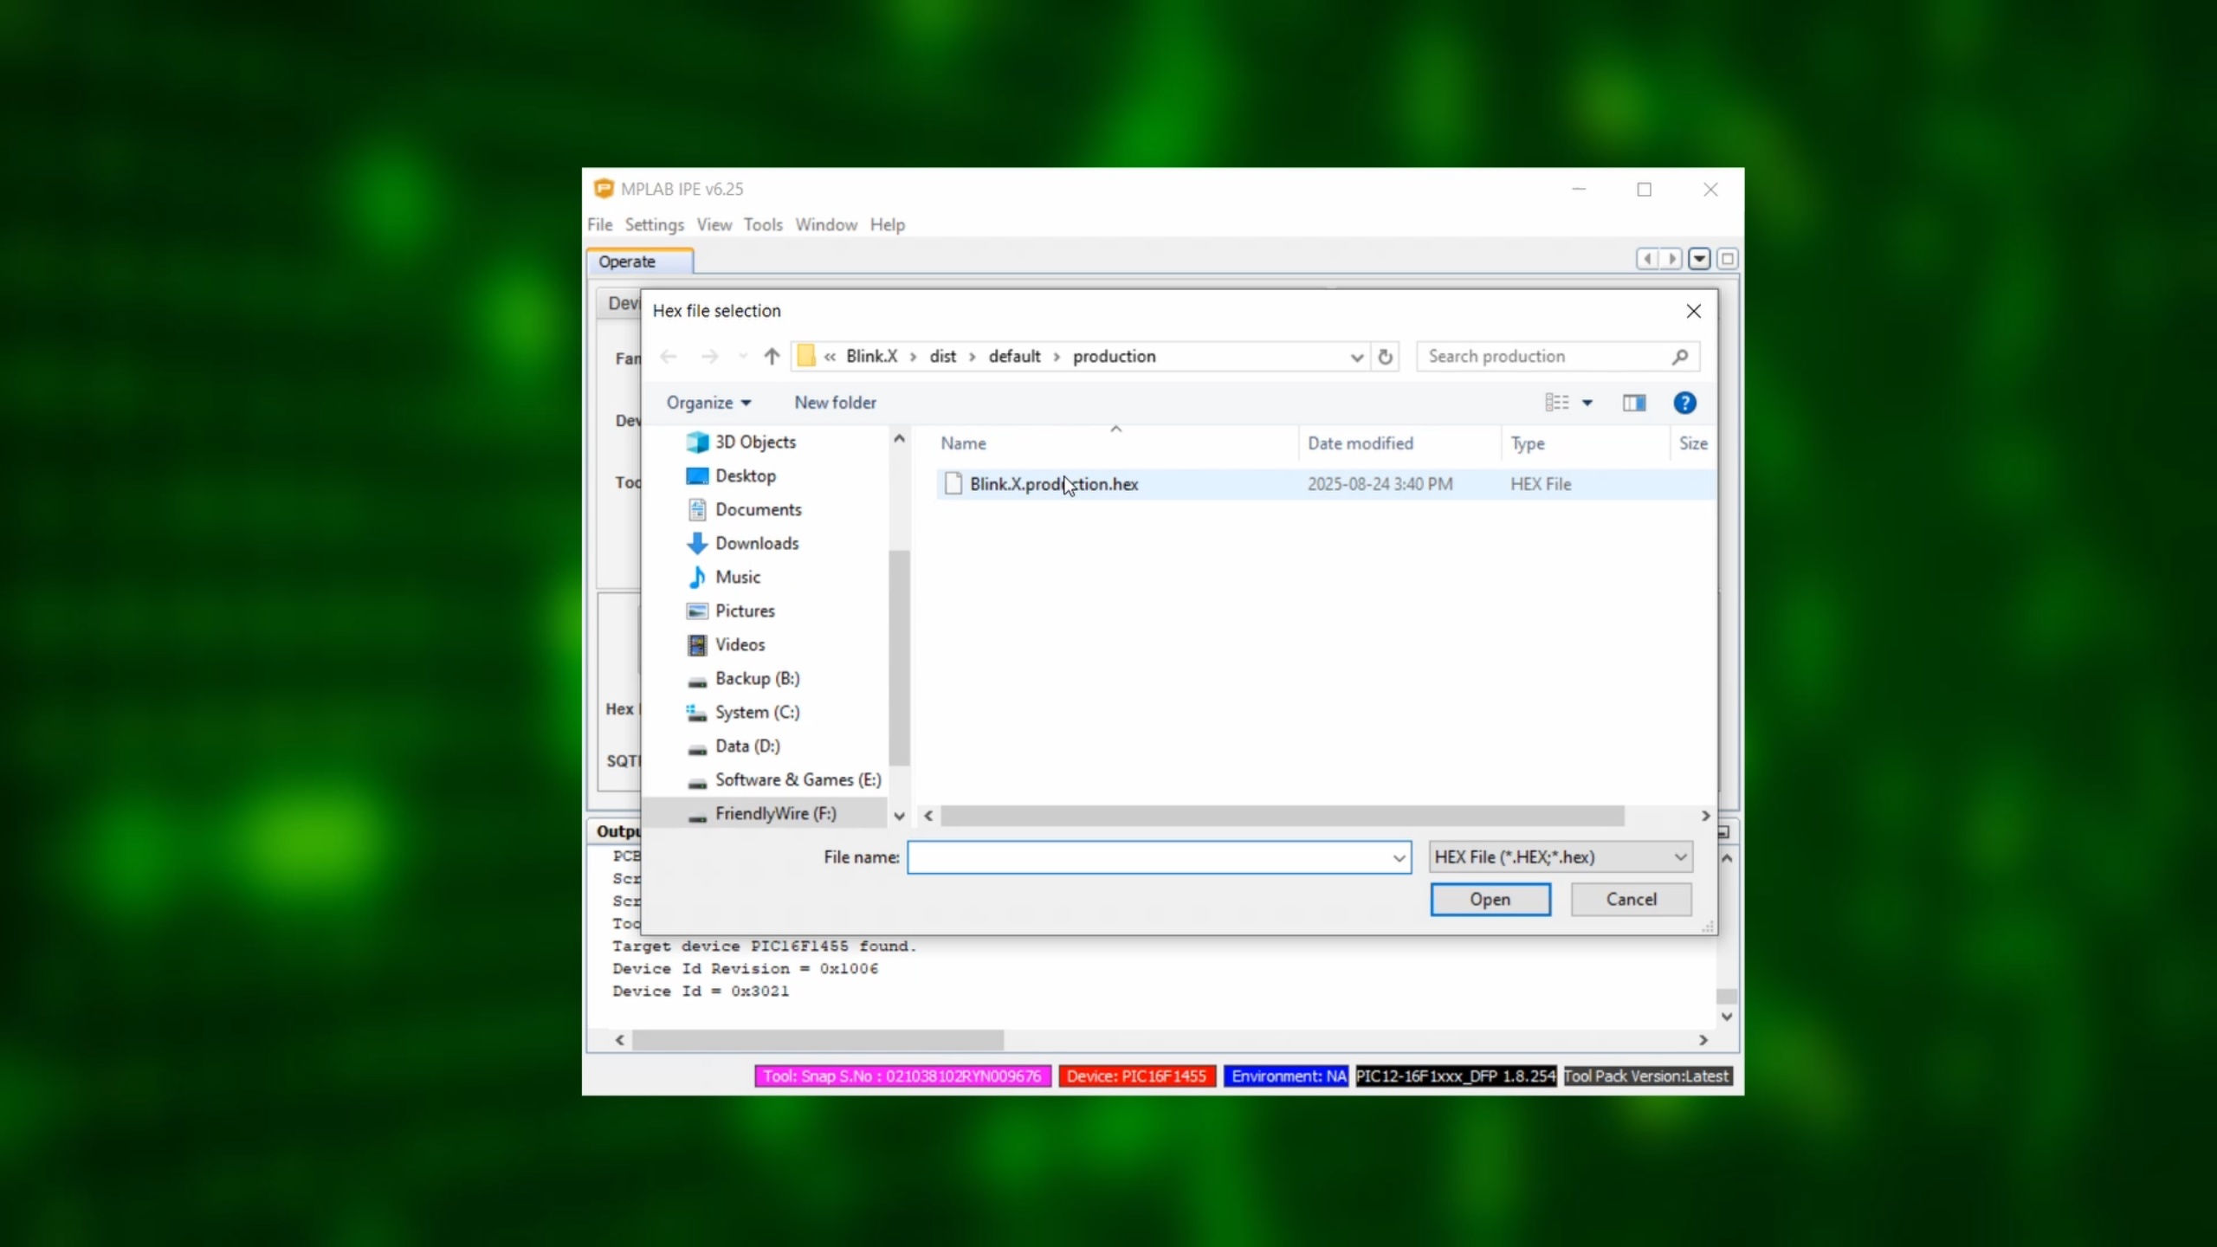Click the Cancel button
This screenshot has width=2217, height=1247.
click(x=1631, y=899)
